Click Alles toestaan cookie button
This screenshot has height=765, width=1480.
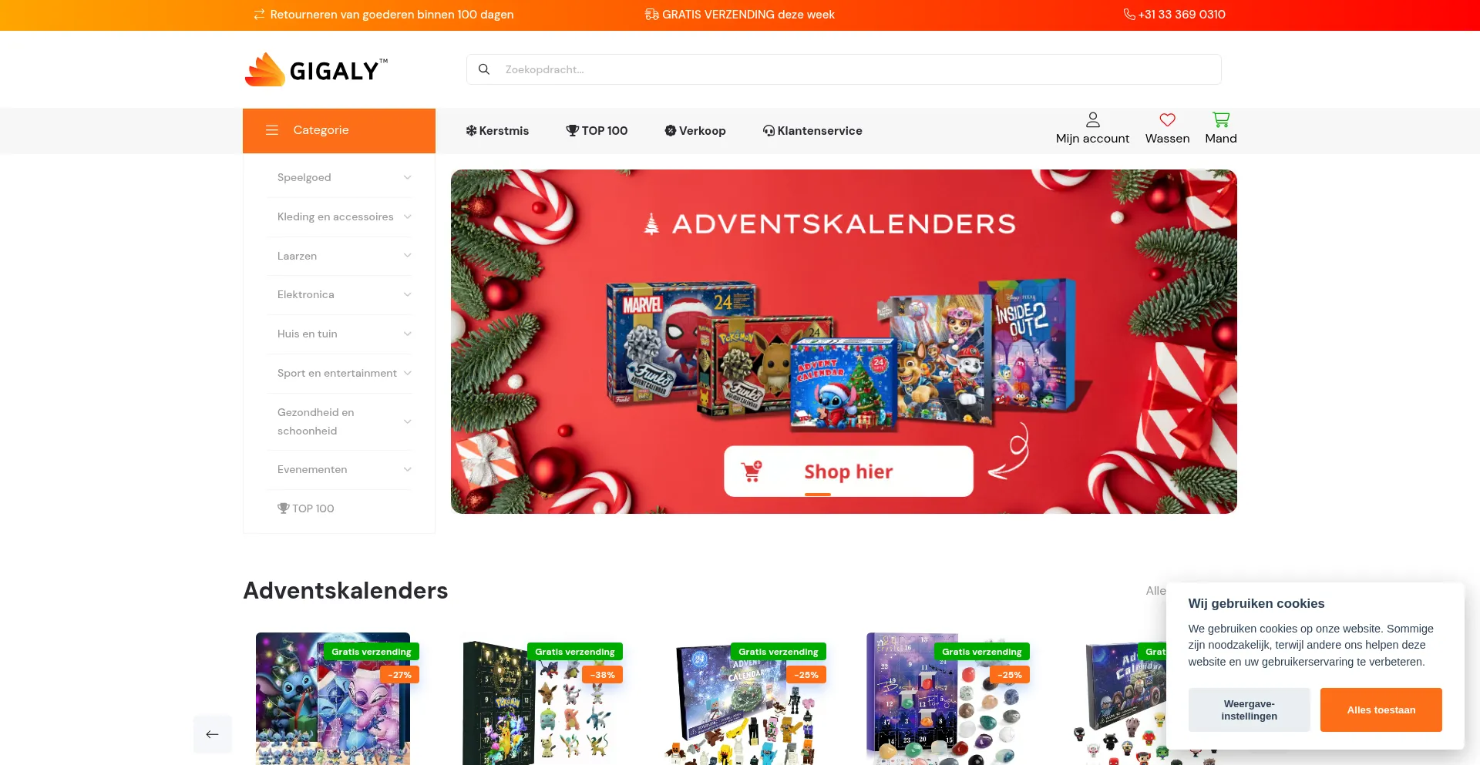(x=1381, y=710)
